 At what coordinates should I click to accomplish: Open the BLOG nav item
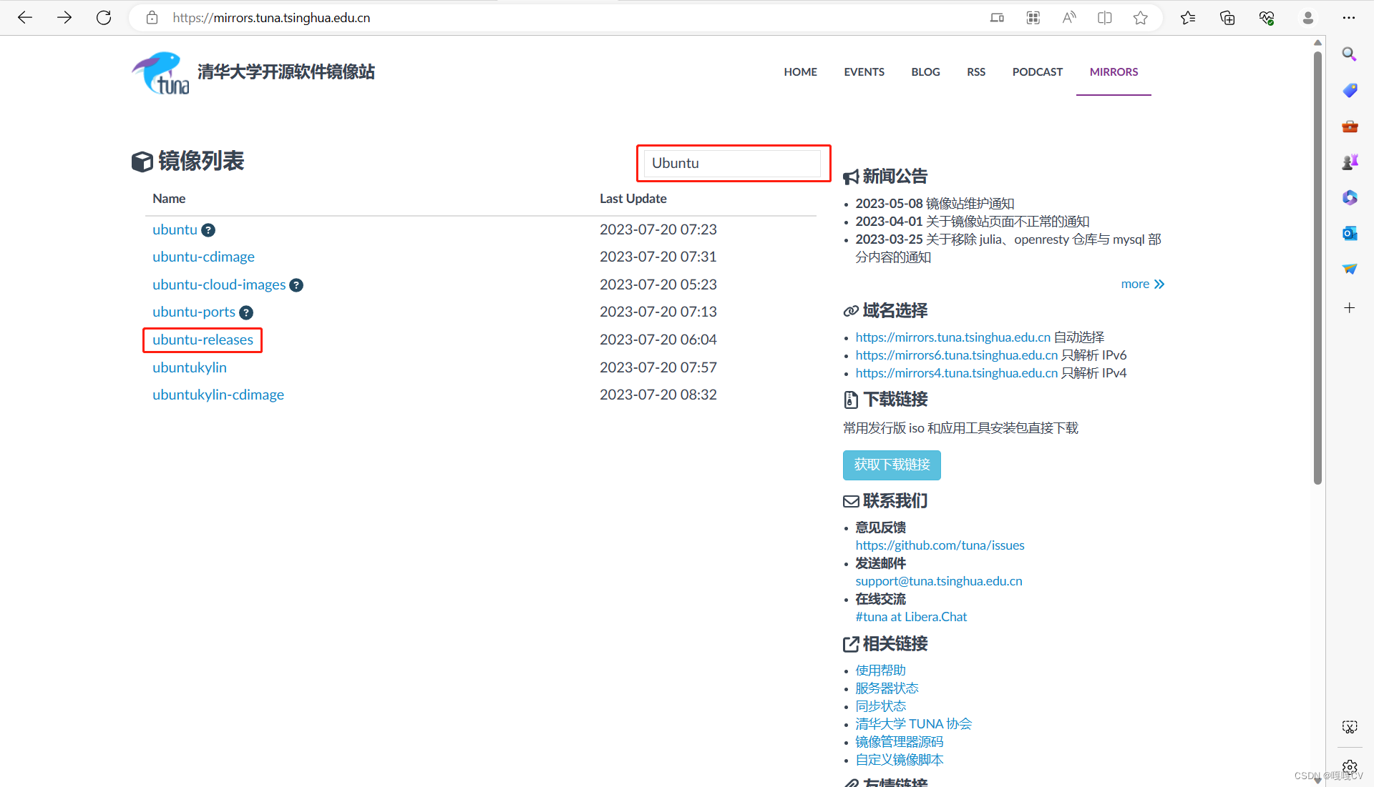pos(925,71)
